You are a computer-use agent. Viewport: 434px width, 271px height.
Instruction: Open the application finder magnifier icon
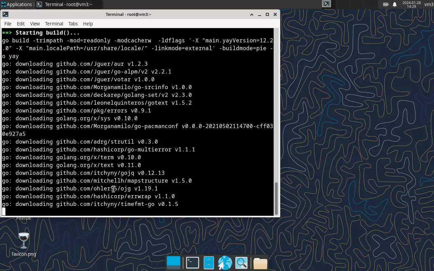click(242, 263)
